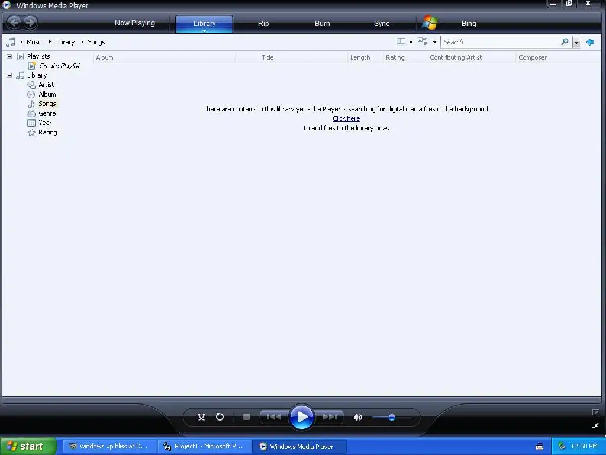Open the Windows Start menu
The height and width of the screenshot is (455, 606).
point(28,446)
